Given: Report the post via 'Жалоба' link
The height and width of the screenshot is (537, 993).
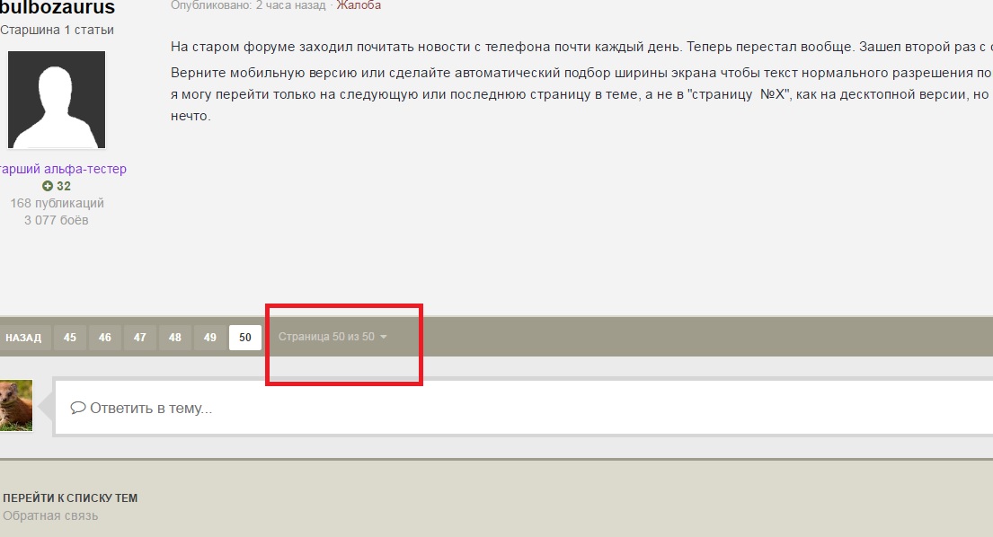Looking at the screenshot, I should point(359,5).
